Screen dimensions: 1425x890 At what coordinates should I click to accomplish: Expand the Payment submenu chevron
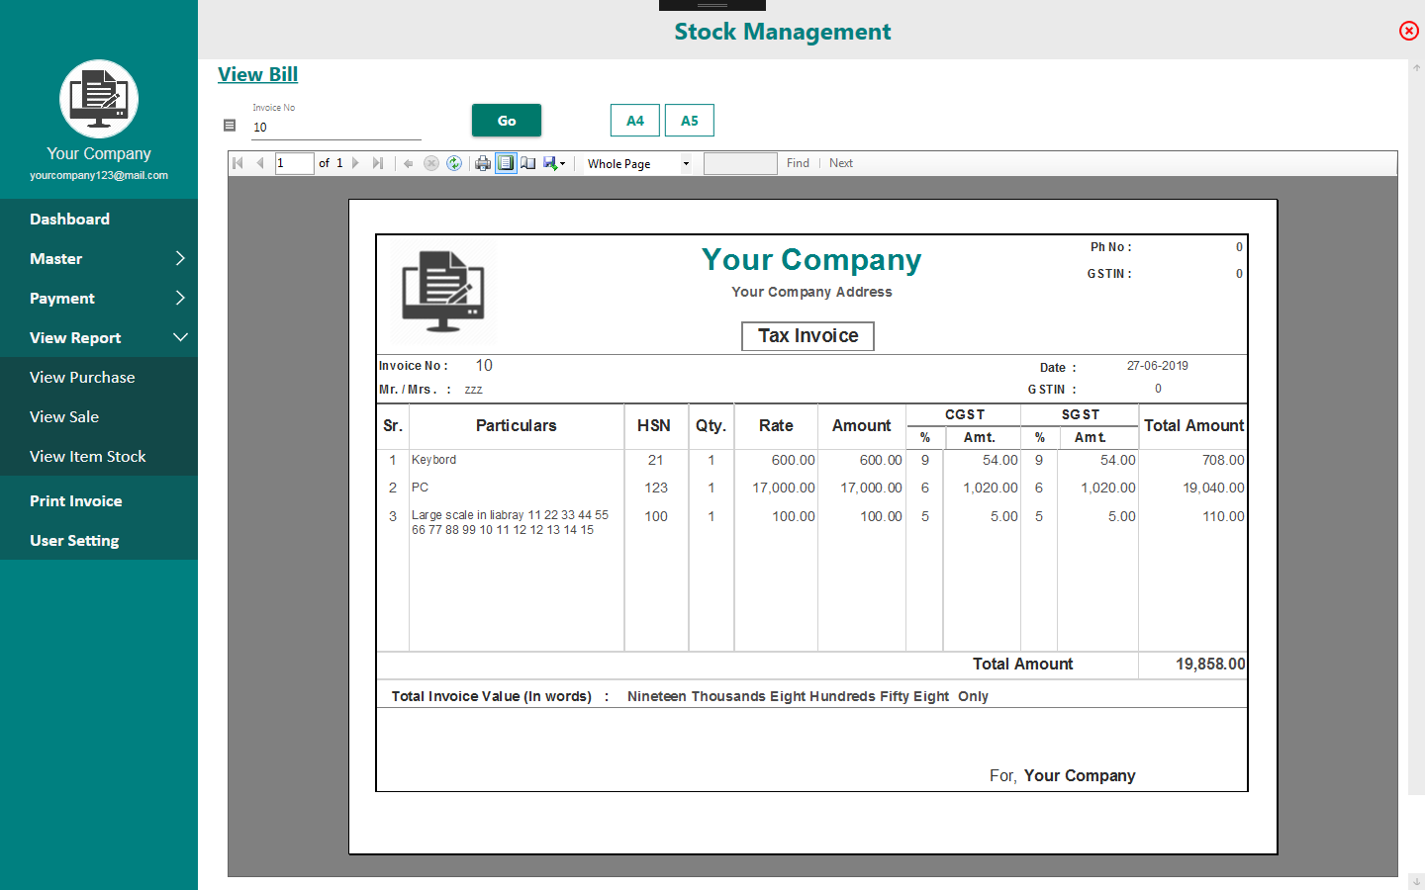click(180, 298)
